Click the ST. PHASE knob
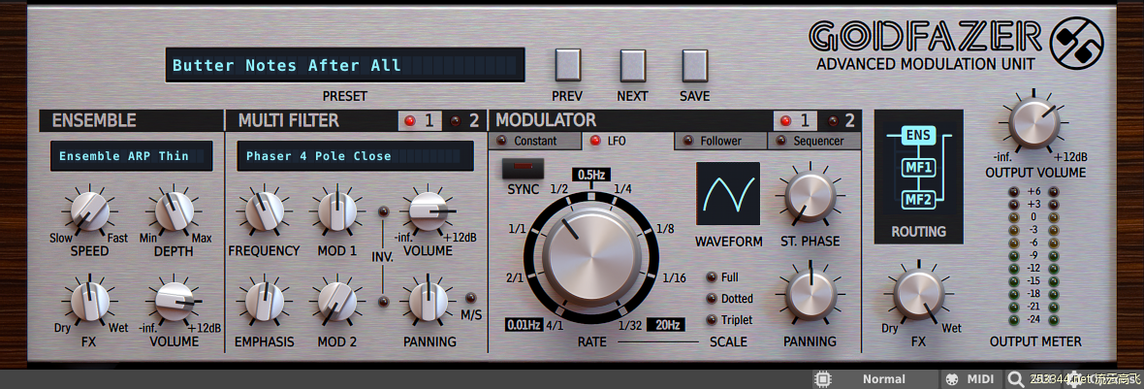This screenshot has width=1144, height=389. [x=810, y=197]
